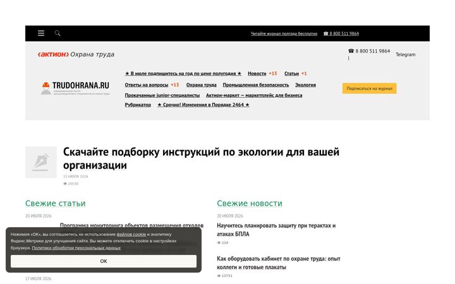Click the TRUDOHRANA.RU logo

tap(75, 88)
